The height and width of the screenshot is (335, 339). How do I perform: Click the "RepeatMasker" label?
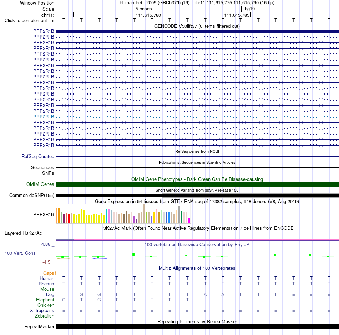click(39, 326)
